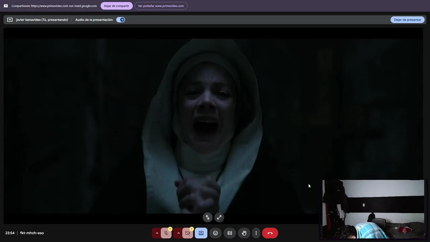Click the screen-share icon in the top sharing bar
Image resolution: width=430 pixels, height=242 pixels.
[6, 6]
